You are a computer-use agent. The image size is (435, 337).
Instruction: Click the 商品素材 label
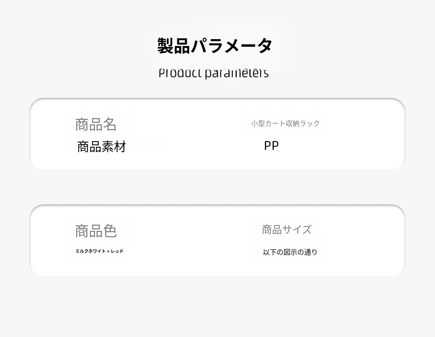click(x=101, y=147)
